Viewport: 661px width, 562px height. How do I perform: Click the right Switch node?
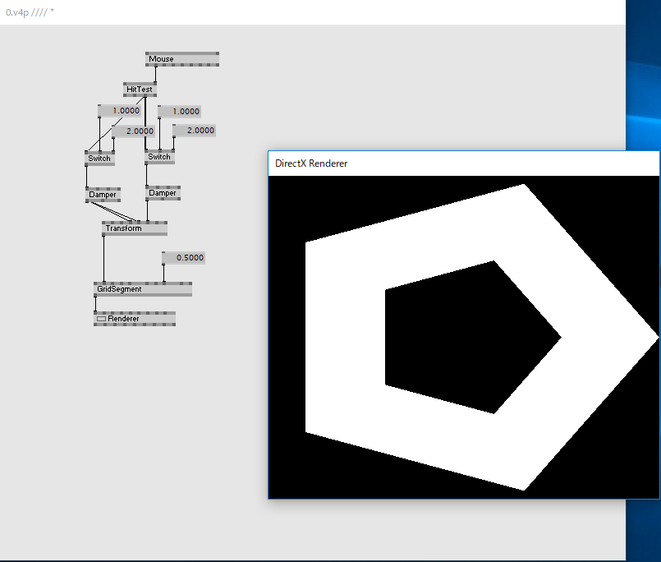click(160, 157)
